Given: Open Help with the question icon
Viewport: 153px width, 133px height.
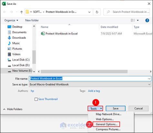Looking at the screenshot, I should tap(147, 20).
